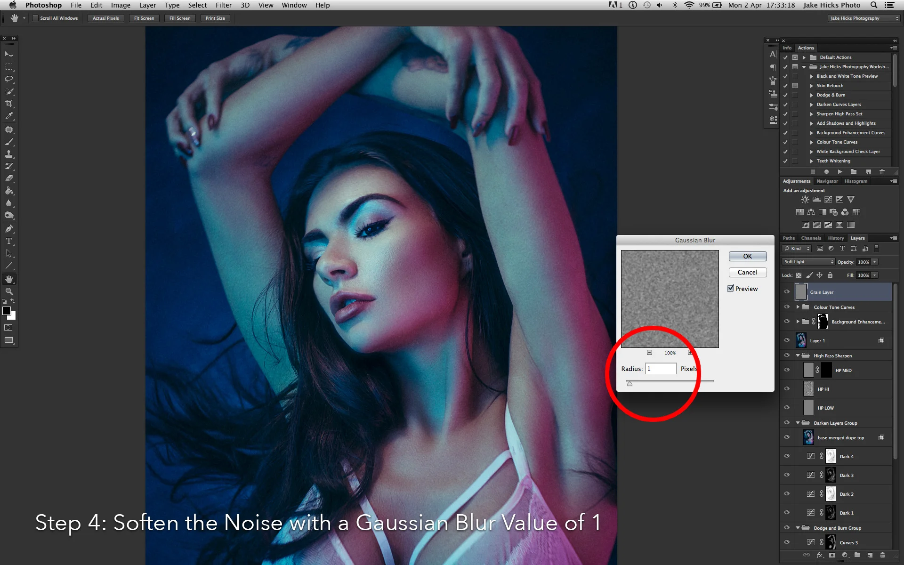Toggle Scroll All Windows checkbox
The height and width of the screenshot is (565, 904).
pos(35,18)
